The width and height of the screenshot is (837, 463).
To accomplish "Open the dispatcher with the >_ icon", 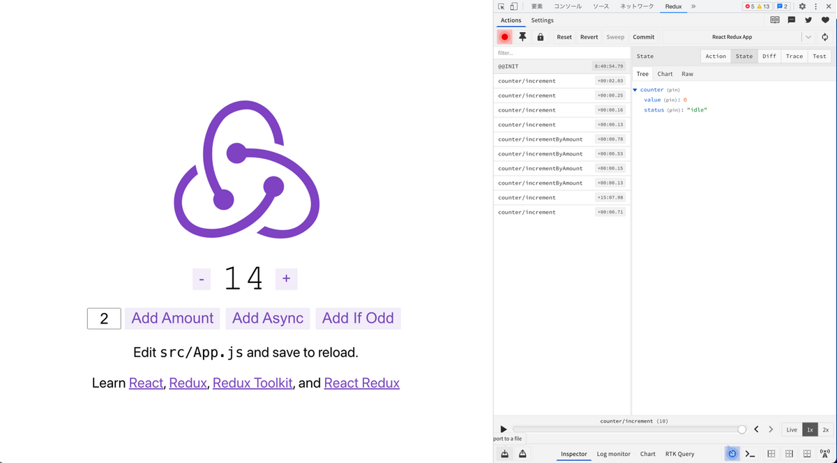I will click(x=751, y=453).
